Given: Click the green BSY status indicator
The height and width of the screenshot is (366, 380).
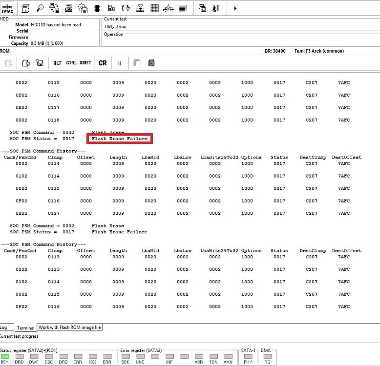Looking at the screenshot, I should tap(5, 356).
